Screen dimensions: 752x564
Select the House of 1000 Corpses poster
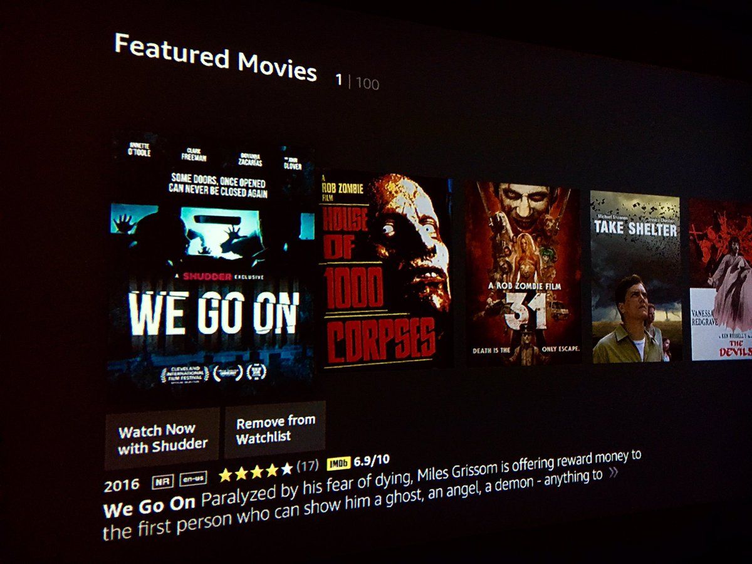tap(386, 271)
